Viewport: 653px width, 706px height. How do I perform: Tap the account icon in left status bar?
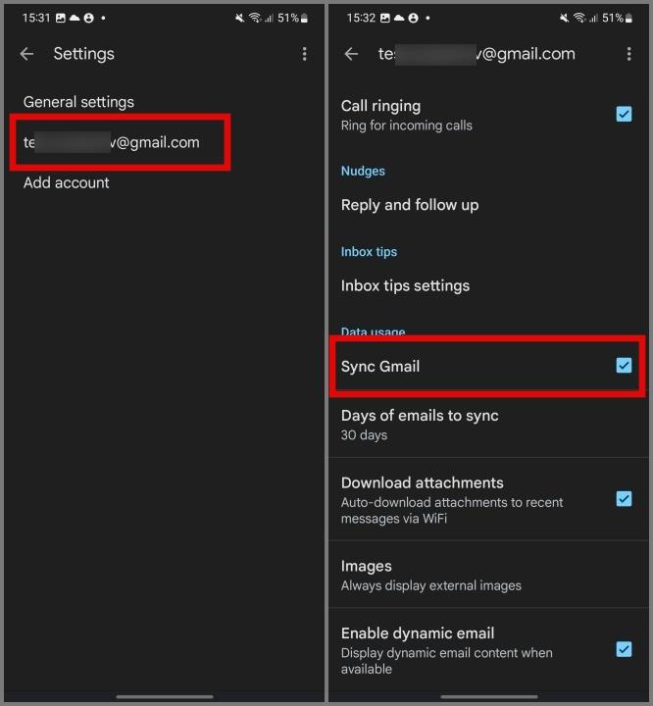click(x=88, y=18)
